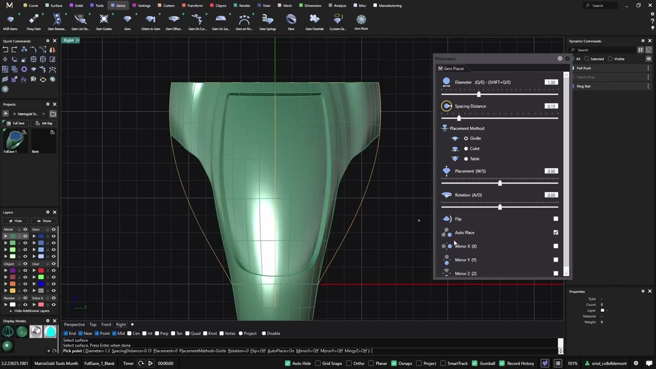The image size is (656, 369).
Task: Adjust the Diameter slider handle
Action: (x=479, y=94)
